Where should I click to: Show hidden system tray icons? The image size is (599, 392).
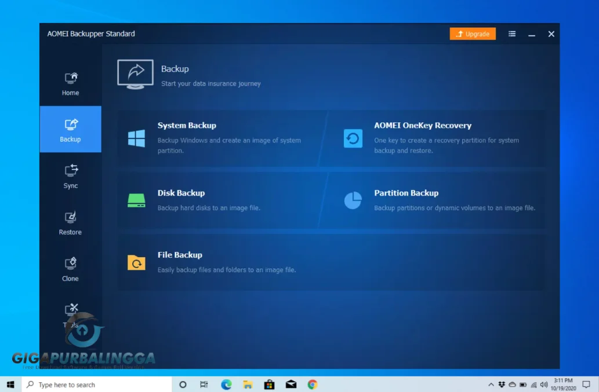pos(491,384)
